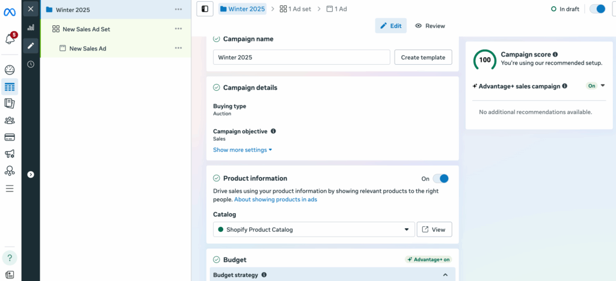
Task: Collapse the Budget strategy section
Action: [445, 275]
